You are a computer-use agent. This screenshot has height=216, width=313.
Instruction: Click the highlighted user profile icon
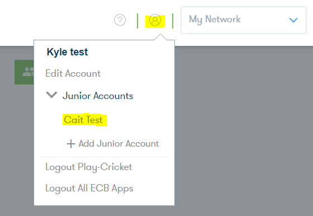(155, 20)
